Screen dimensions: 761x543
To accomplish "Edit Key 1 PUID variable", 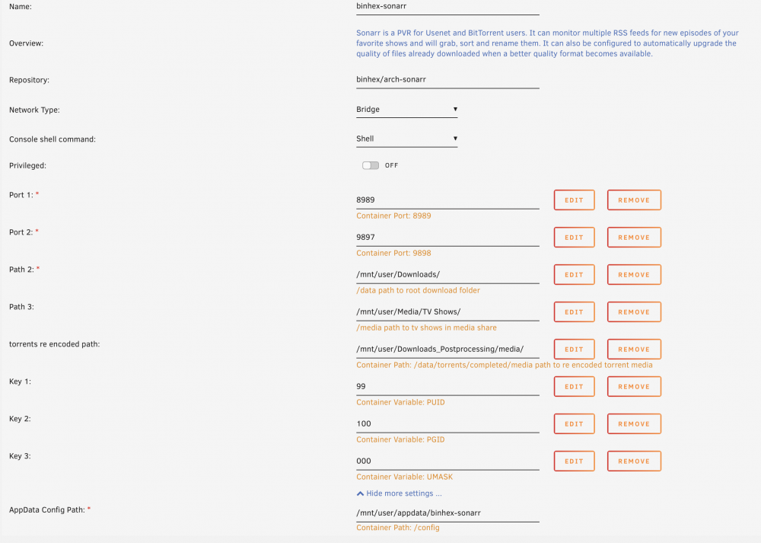I will tap(574, 387).
